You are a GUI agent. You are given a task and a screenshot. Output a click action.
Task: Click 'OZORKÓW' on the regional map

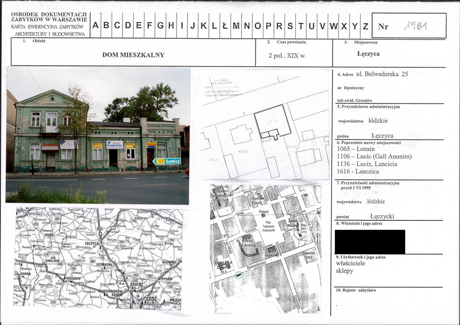(x=104, y=264)
